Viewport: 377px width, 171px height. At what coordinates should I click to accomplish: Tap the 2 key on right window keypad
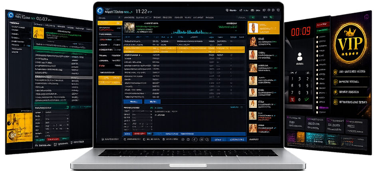click(307, 79)
